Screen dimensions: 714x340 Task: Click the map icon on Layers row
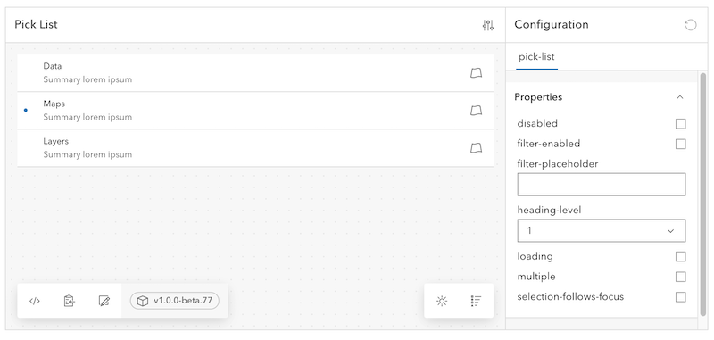[x=476, y=148]
